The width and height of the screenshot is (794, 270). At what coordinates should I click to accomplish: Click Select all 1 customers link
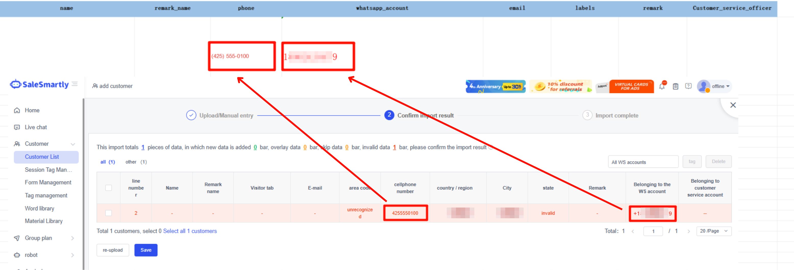(x=190, y=231)
